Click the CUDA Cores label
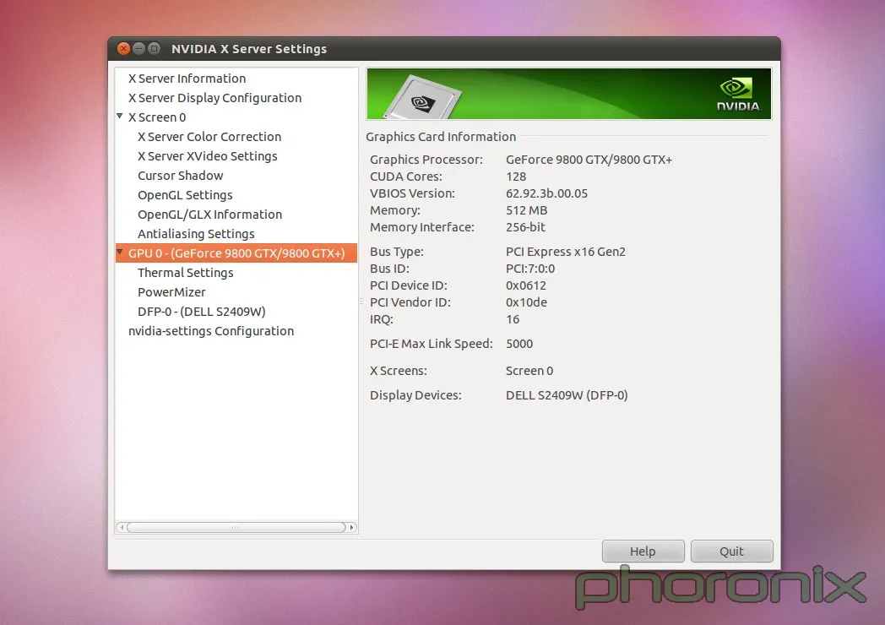885x625 pixels. click(406, 177)
